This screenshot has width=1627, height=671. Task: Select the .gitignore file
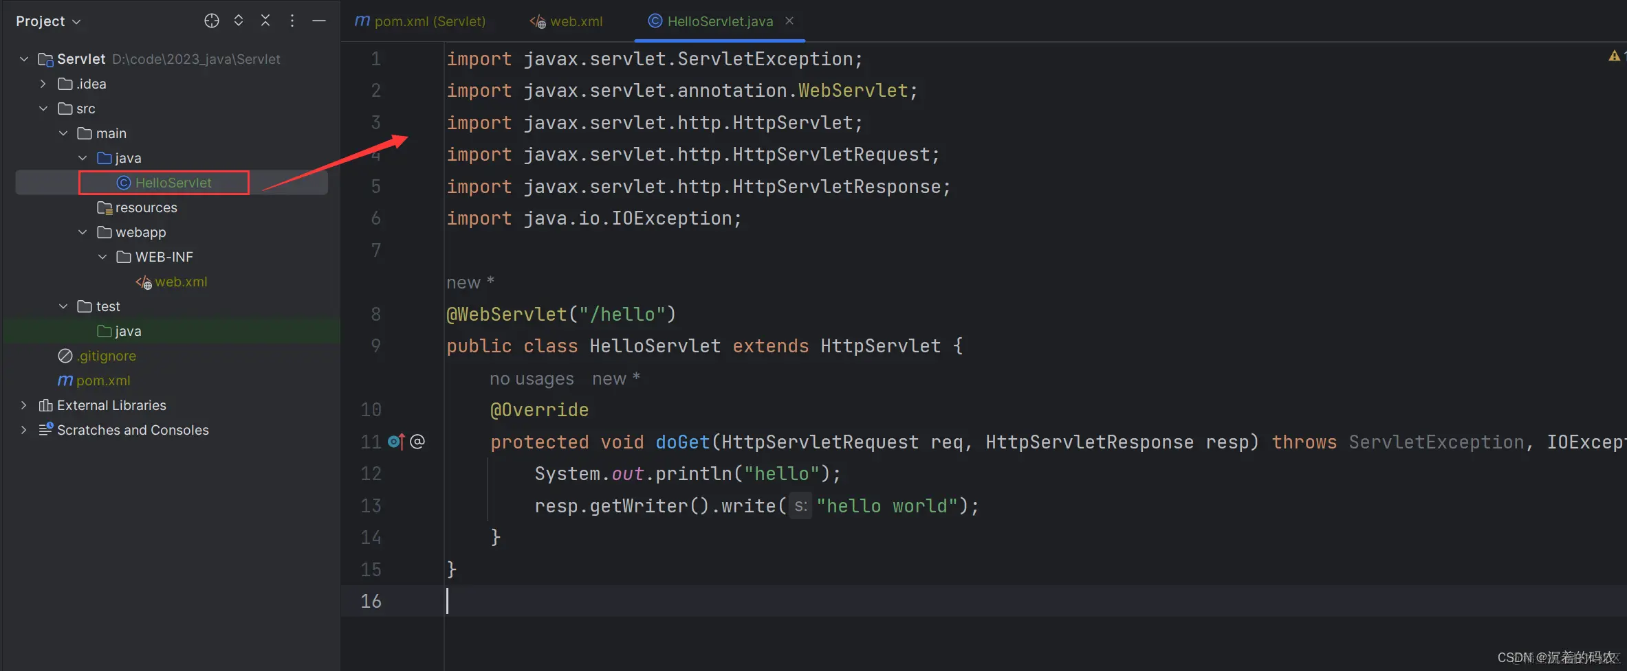[97, 356]
